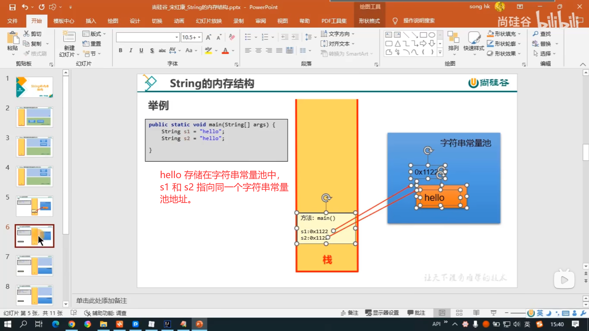Toggle Underline text formatting
The width and height of the screenshot is (589, 331).
(x=141, y=51)
